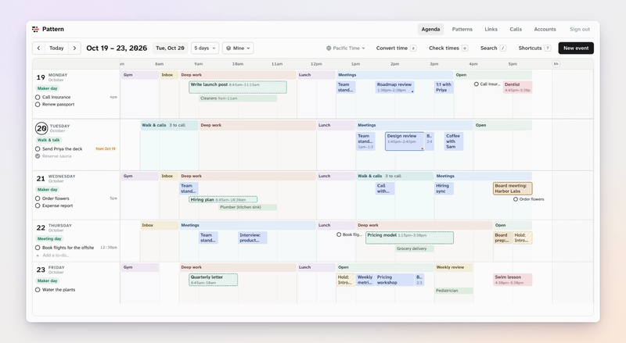Screen dimensions: 626x343
Task: Open the Quarterly letter event on Friday
Action: click(x=213, y=280)
